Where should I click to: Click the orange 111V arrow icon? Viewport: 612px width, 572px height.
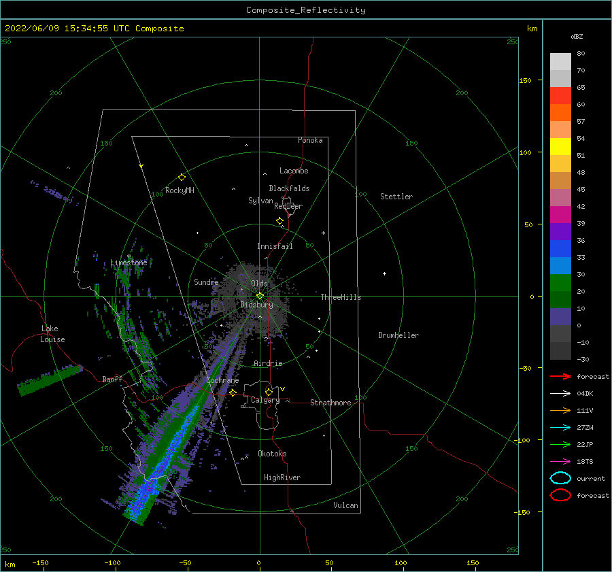click(x=560, y=410)
